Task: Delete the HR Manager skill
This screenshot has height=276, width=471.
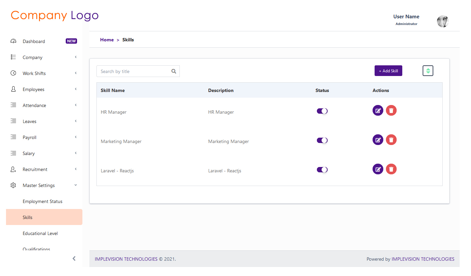Action: 391,110
